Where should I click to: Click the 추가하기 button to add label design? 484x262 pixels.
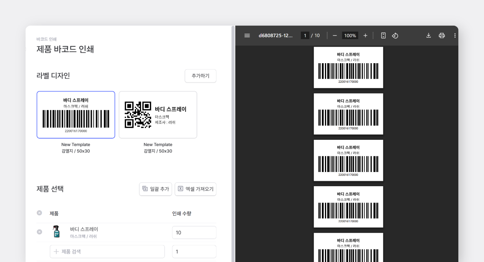[200, 76]
